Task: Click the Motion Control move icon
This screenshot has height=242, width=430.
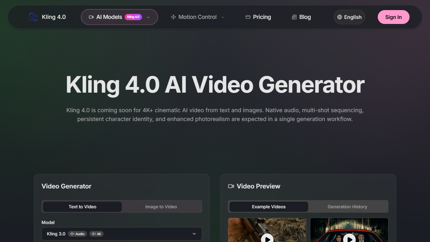Action: click(173, 17)
